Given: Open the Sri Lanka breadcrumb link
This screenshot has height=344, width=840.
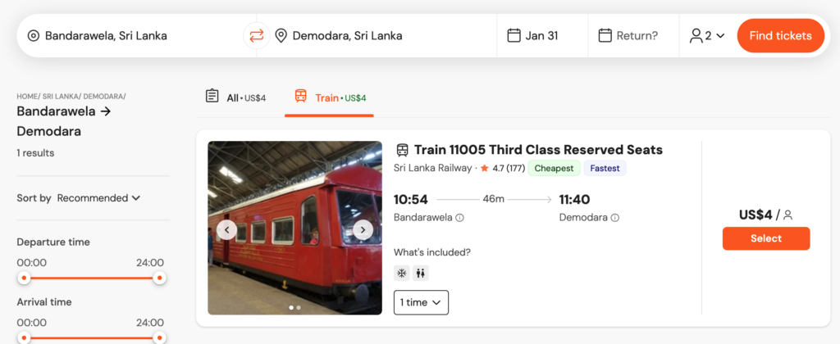Looking at the screenshot, I should (x=60, y=97).
